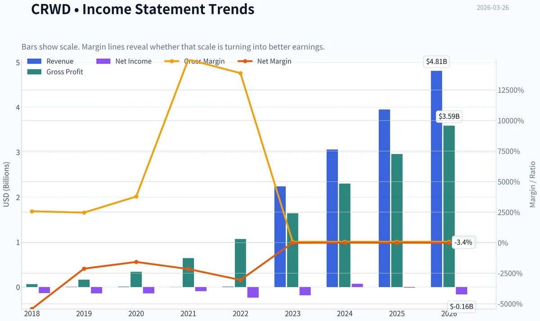Click the 2023 purple Net Income bar
Screen dimensions: 540x321
point(305,291)
